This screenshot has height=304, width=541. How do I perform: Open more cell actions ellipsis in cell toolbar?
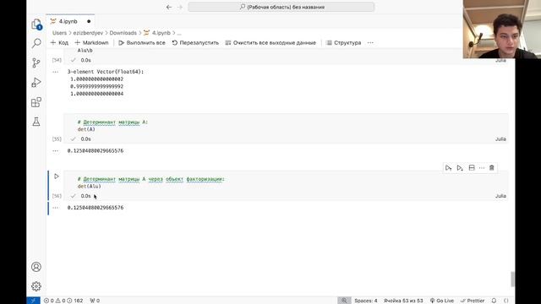point(482,168)
